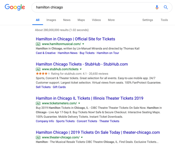Click the Mobile Delivery Tickets description line

click(79, 117)
